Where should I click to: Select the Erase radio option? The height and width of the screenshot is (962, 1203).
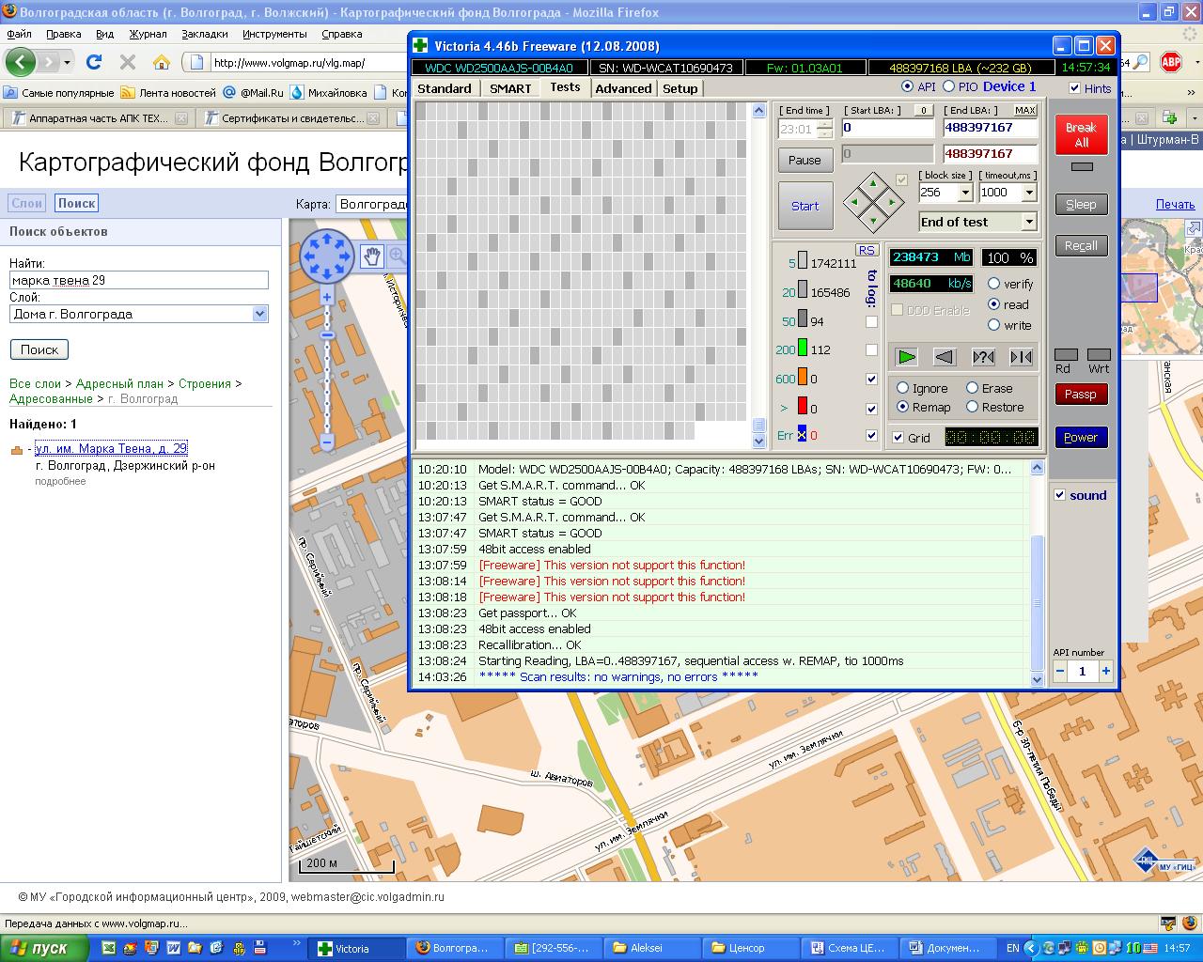(x=973, y=388)
